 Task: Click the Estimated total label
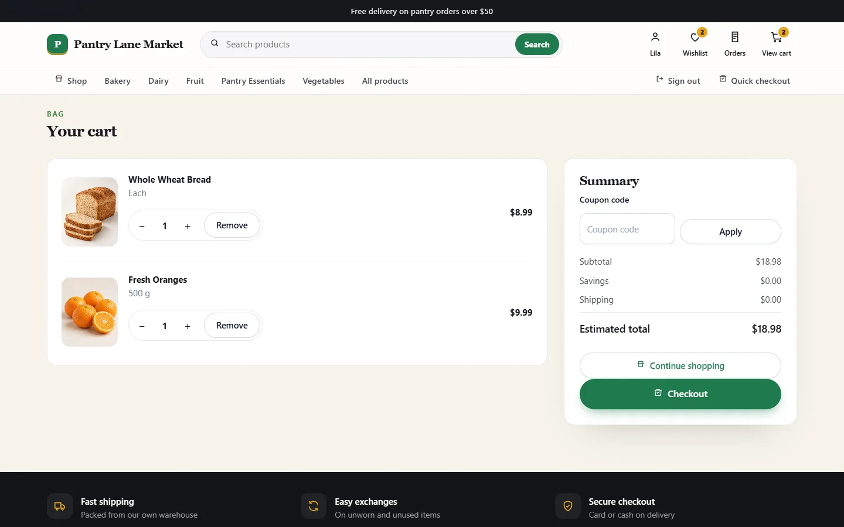point(615,329)
